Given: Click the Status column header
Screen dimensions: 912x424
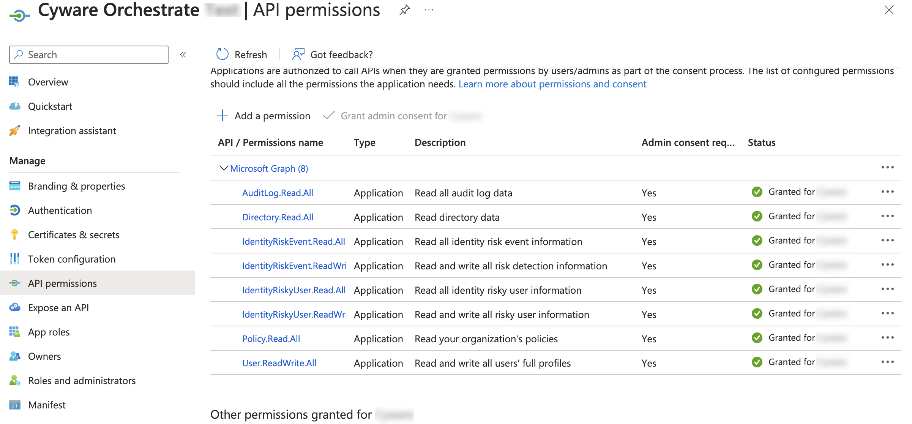Looking at the screenshot, I should [762, 142].
